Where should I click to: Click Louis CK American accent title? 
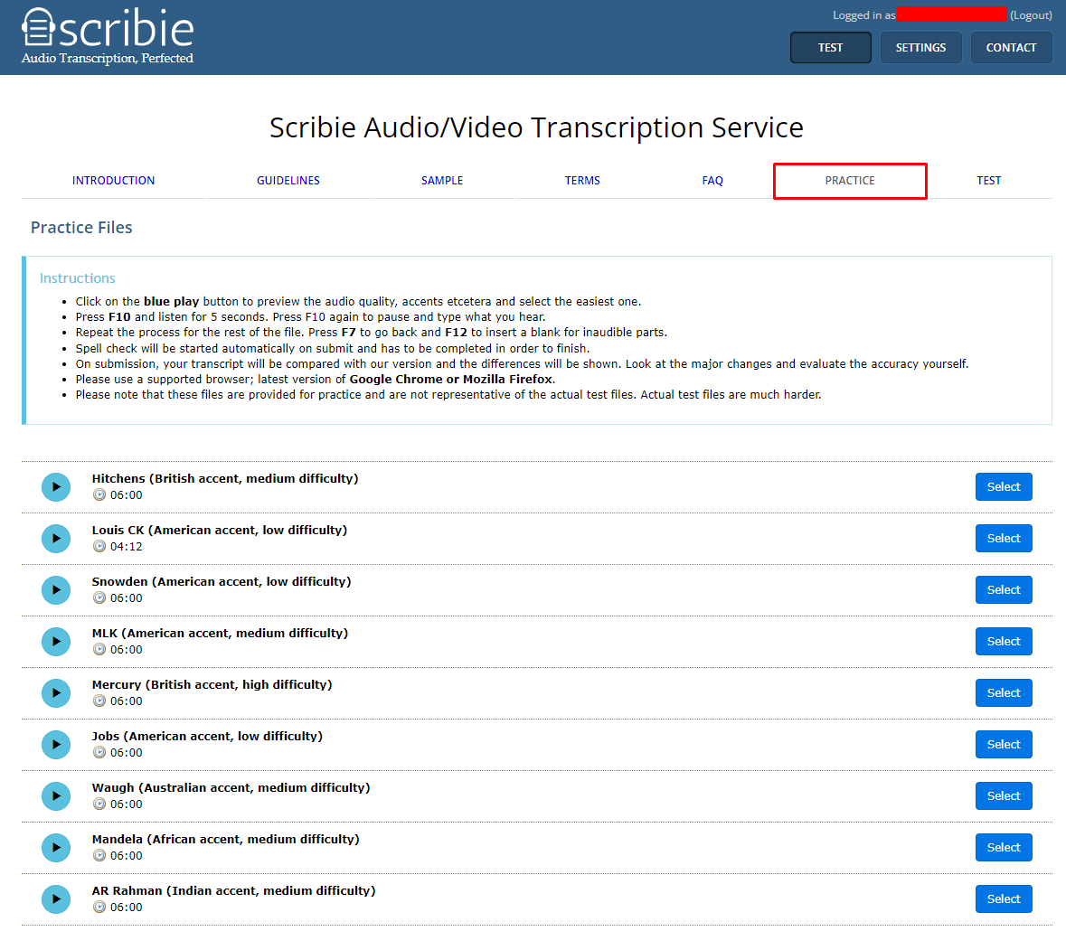point(220,531)
